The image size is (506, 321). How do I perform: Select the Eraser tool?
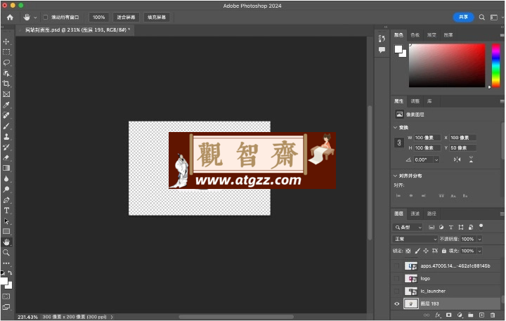pyautogui.click(x=6, y=157)
